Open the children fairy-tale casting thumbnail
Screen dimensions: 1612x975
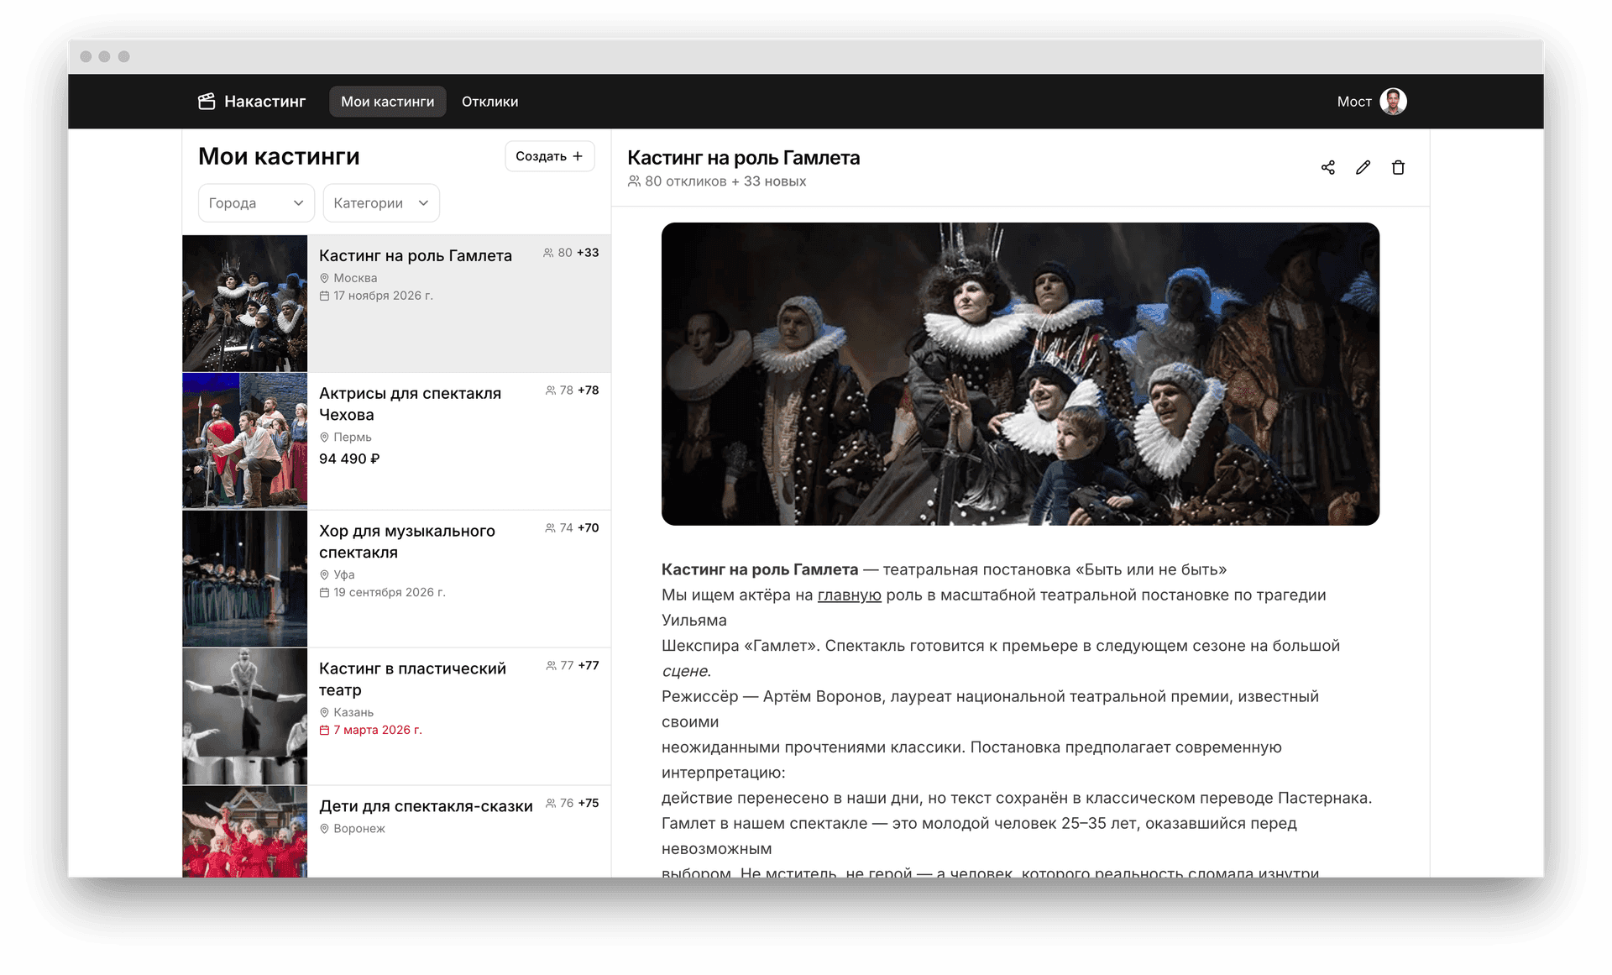[x=244, y=832]
